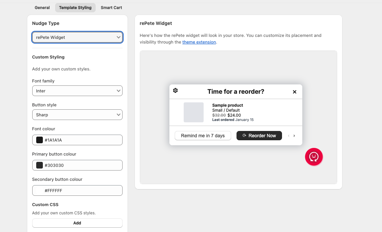This screenshot has width=382, height=232.
Task: Click the "$32.00" crossed-out price
Action: [x=219, y=115]
